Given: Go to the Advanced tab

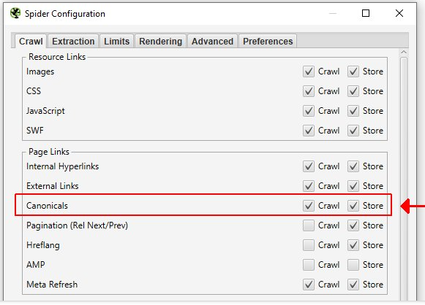Looking at the screenshot, I should pyautogui.click(x=212, y=42).
